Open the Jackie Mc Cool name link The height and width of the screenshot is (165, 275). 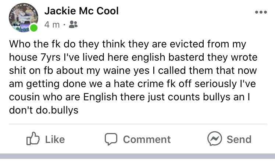81,11
